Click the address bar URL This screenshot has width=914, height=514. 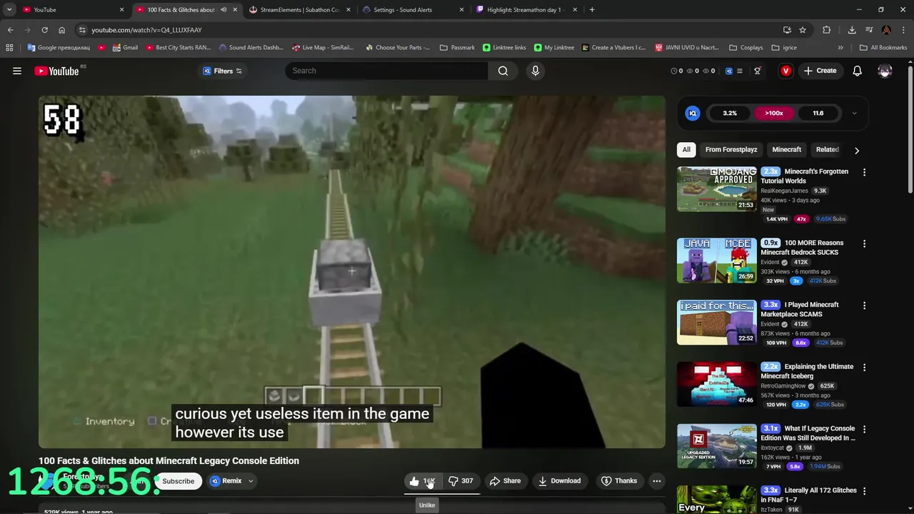tap(146, 30)
